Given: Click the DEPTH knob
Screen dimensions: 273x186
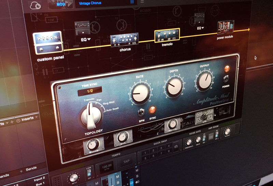Looking at the screenshot, I should click(x=174, y=86).
